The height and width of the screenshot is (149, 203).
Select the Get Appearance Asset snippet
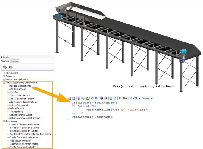click(x=21, y=115)
